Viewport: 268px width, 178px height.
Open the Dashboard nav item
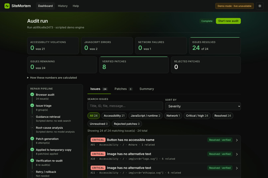pos(45,6)
